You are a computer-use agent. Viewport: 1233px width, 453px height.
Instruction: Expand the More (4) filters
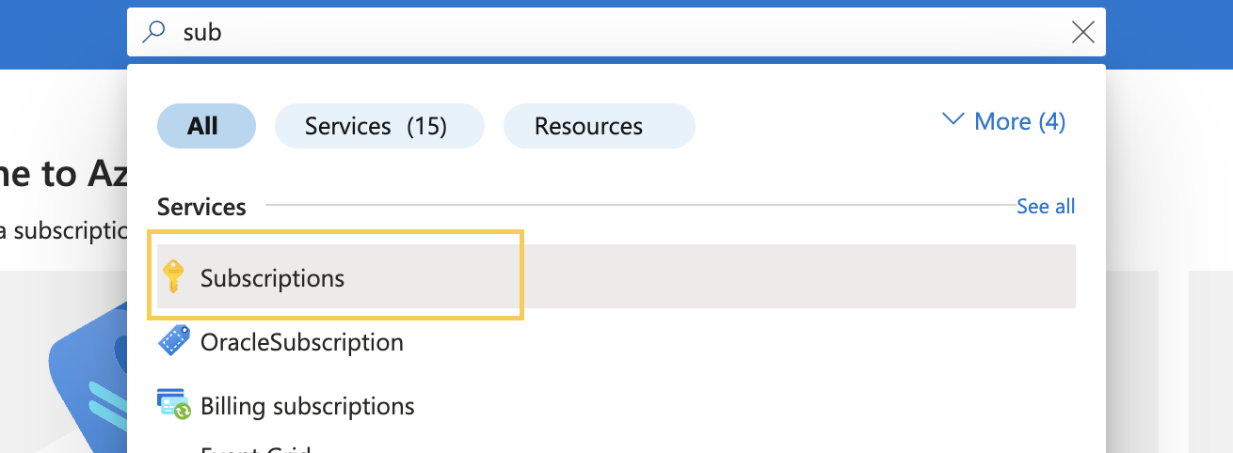(1003, 121)
